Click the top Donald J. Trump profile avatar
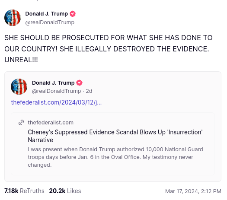Viewport: 227px width, 200px height. pyautogui.click(x=13, y=18)
